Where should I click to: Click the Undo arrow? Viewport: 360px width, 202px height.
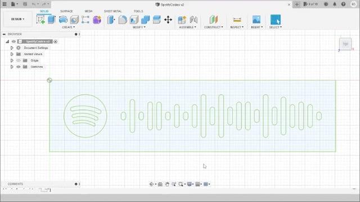34,4
